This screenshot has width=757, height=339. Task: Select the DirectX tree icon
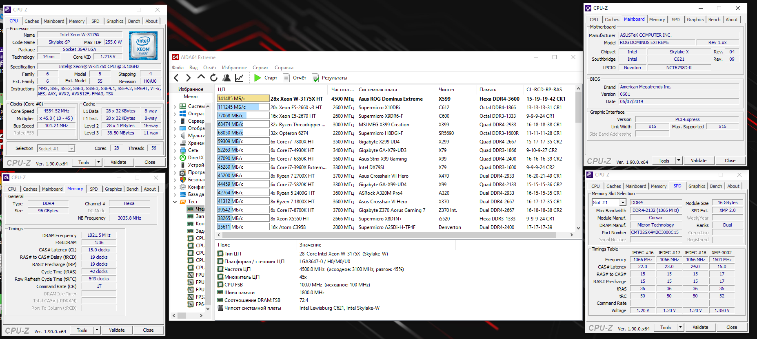(183, 158)
